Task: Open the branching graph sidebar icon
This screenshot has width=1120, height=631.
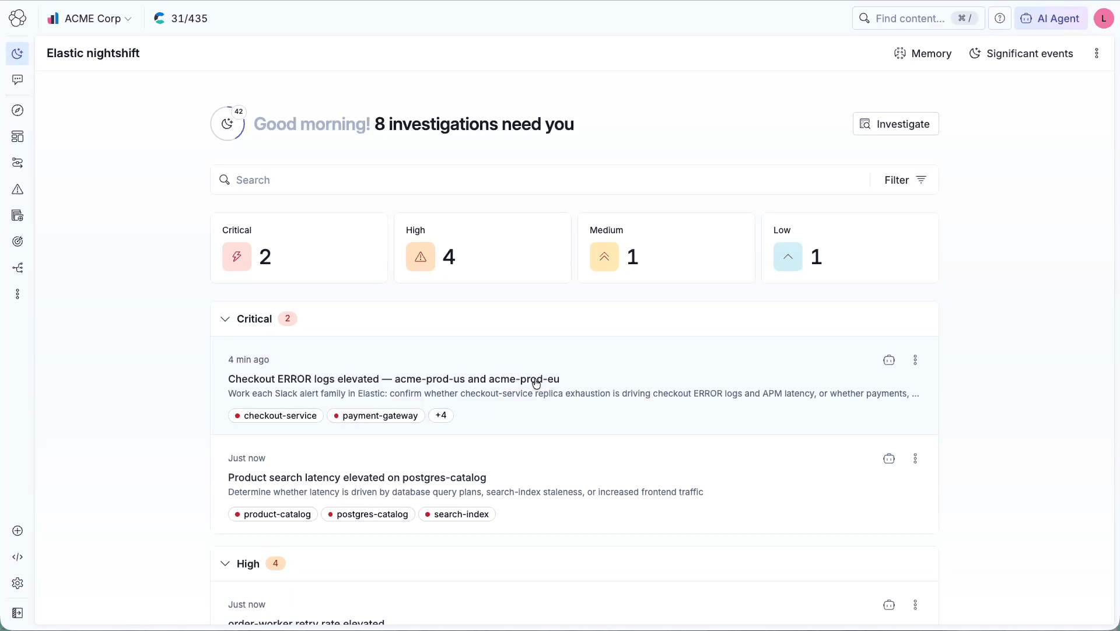Action: 17,268
